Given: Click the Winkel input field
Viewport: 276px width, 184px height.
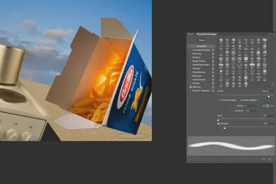Looking at the screenshot, I should [x=251, y=106].
